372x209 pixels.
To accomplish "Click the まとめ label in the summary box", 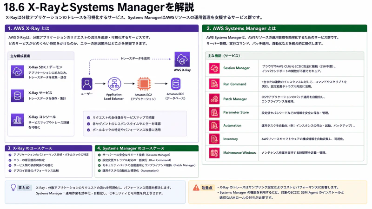I will coord(24,188).
